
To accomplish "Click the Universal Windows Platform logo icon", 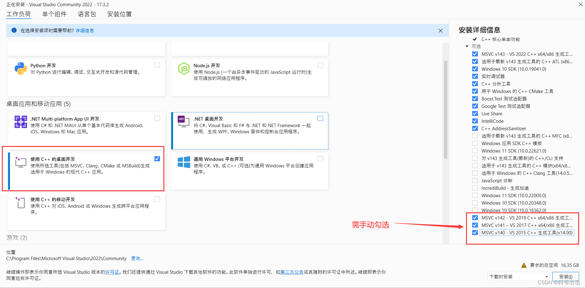I will 184,162.
